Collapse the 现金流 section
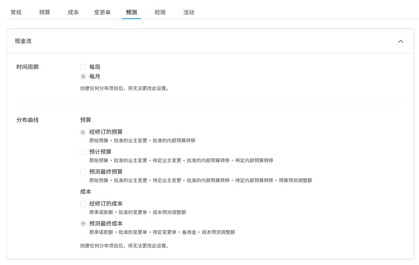419x265 pixels. click(x=401, y=41)
